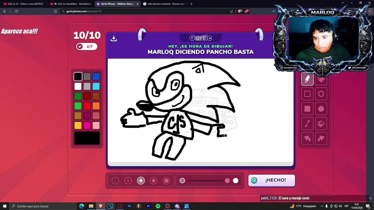Pick the white color swatch
The height and width of the screenshot is (210, 374).
78,86
